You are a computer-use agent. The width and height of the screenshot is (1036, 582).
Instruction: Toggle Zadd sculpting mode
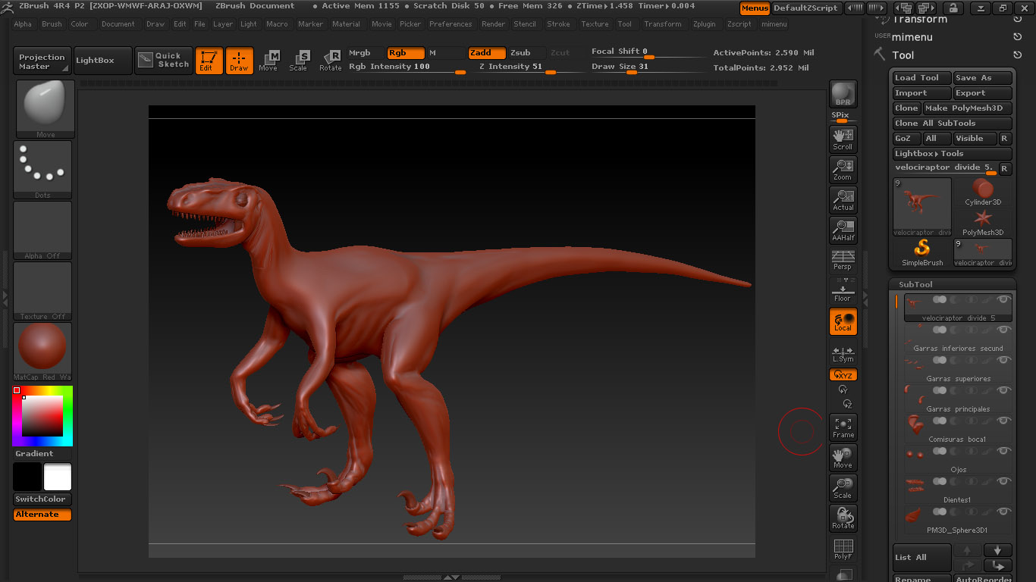(x=486, y=53)
